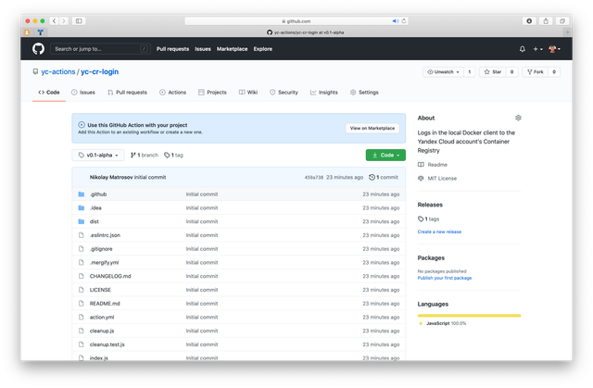Open the Insights tab
Viewport: 593px width, 388px height.
324,93
